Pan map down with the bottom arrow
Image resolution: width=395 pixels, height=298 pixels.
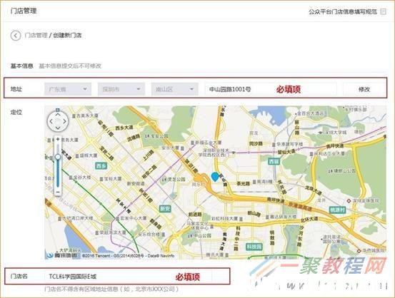pos(58,128)
